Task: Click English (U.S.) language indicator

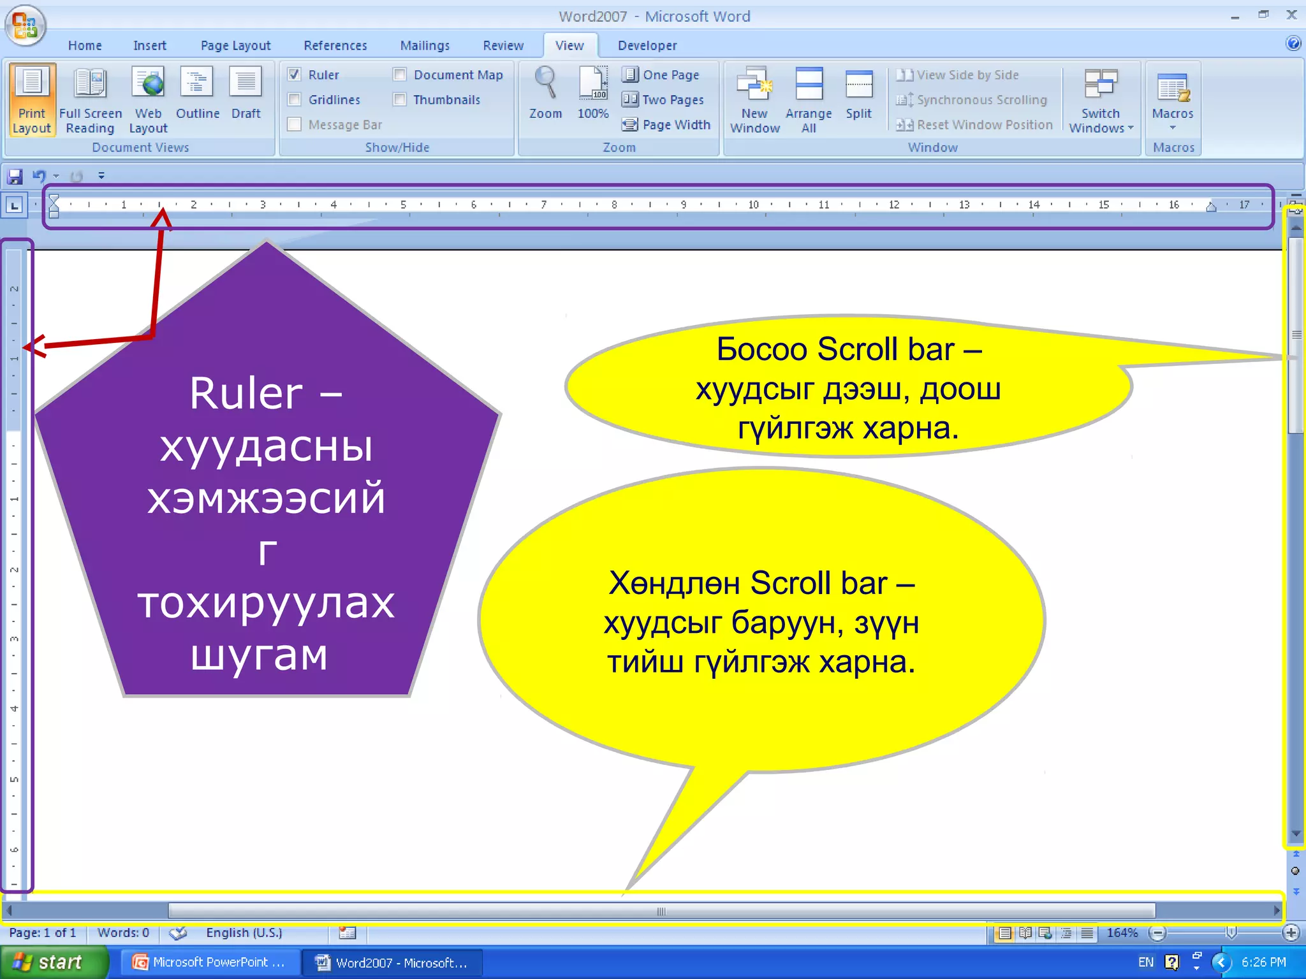Action: coord(244,933)
